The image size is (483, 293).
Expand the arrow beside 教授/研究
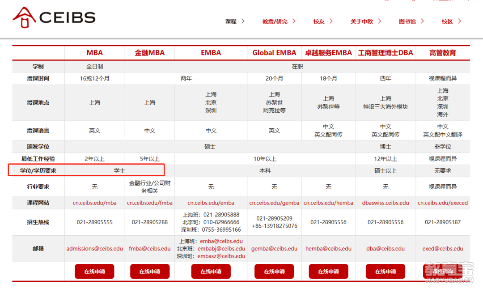pos(294,21)
